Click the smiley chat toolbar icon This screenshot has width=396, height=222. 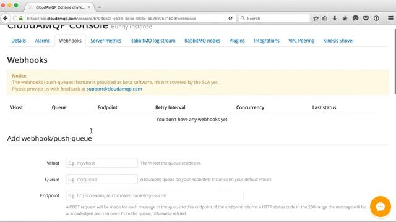coord(355,18)
